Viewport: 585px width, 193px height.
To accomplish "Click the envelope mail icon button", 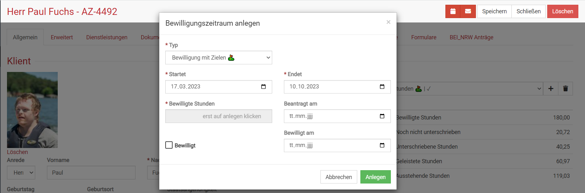I will coord(468,11).
